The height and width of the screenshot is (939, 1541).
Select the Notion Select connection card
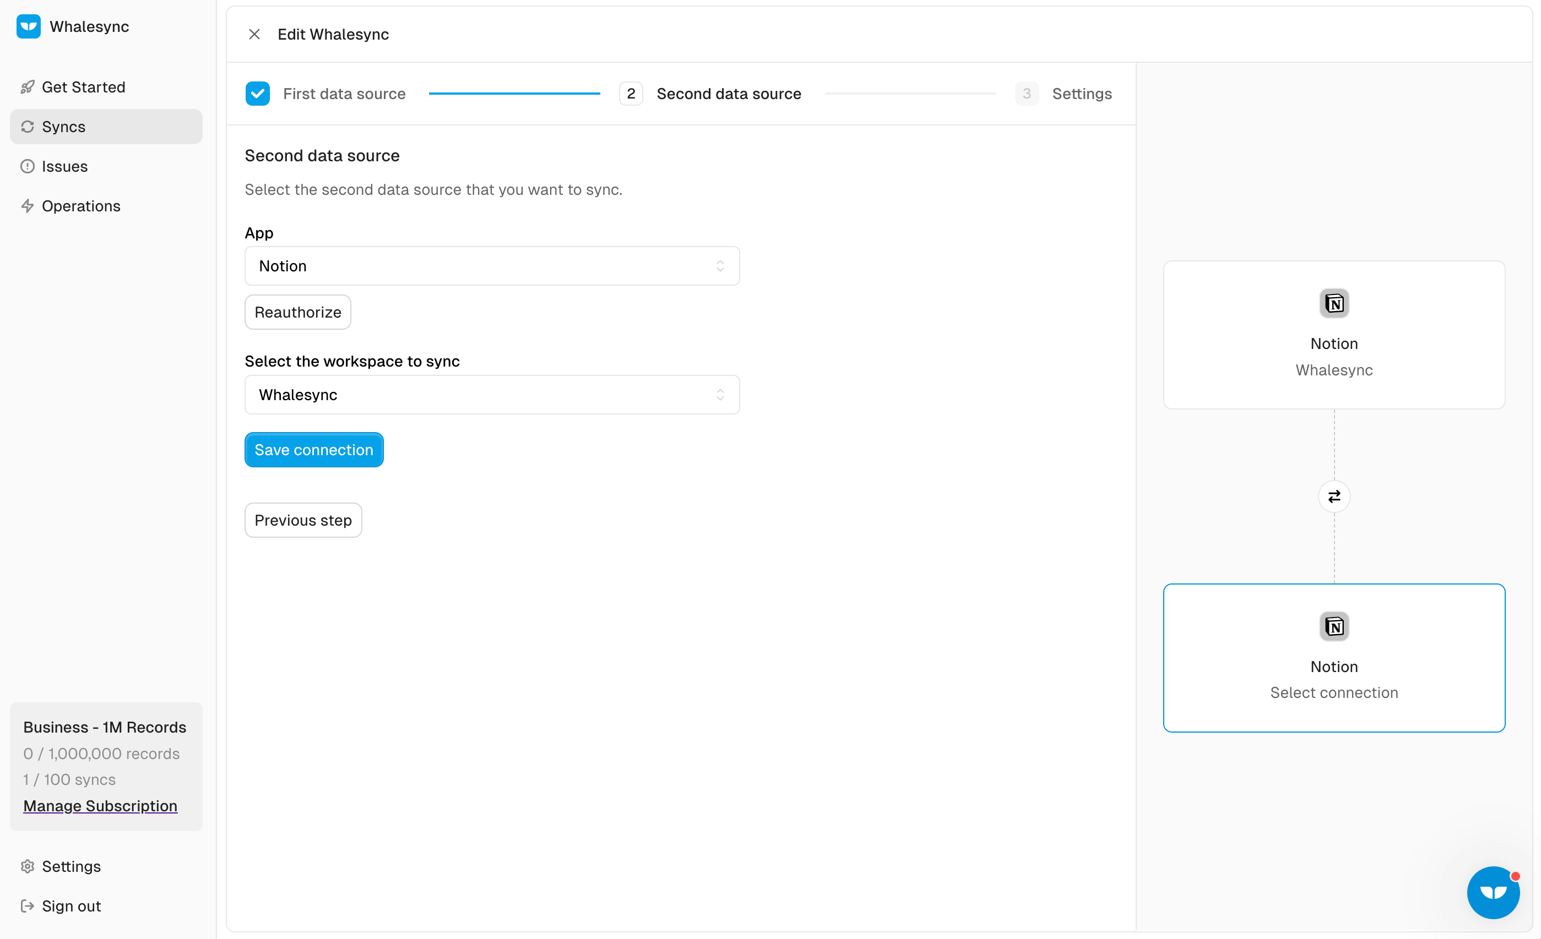(x=1334, y=658)
